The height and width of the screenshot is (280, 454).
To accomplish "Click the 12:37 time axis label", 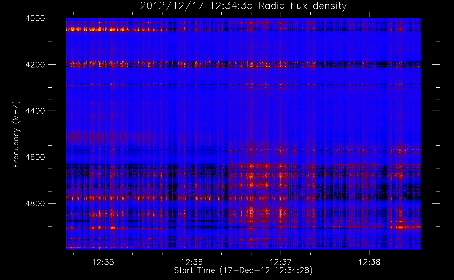I will [x=281, y=262].
